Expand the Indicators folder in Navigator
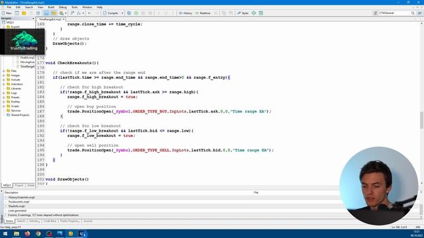 click(x=4, y=84)
